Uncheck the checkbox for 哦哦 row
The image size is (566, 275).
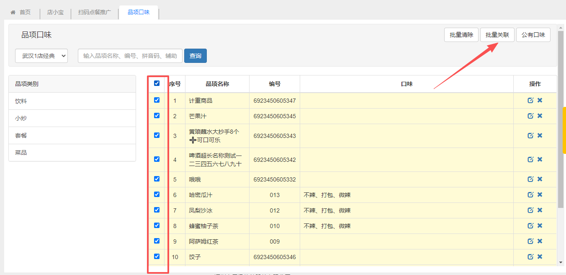pyautogui.click(x=157, y=179)
